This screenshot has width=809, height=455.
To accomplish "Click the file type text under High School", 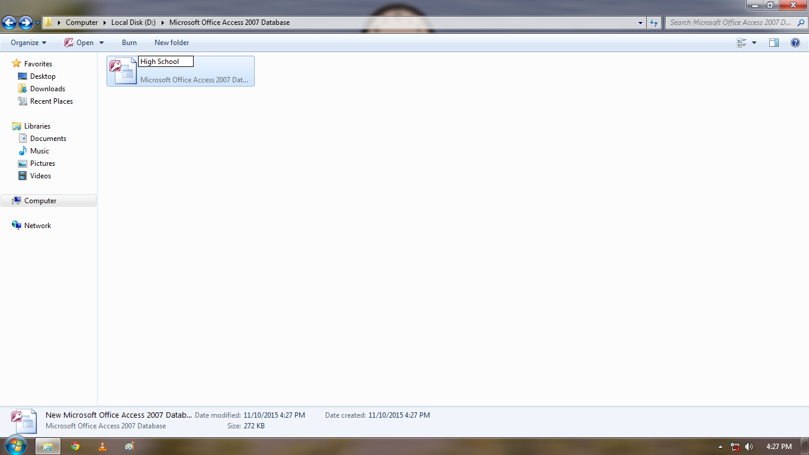I will pos(194,80).
